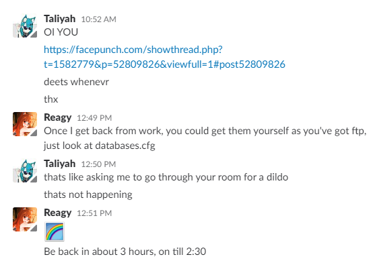This screenshot has width=379, height=265.
Task: Open the facepunch.com showthread link
Action: pos(164,57)
